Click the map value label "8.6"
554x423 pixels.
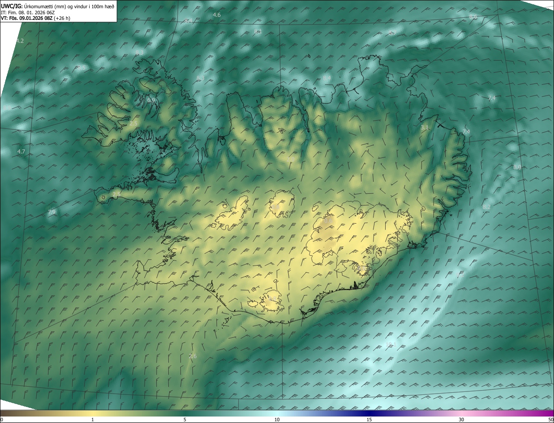[473, 17]
